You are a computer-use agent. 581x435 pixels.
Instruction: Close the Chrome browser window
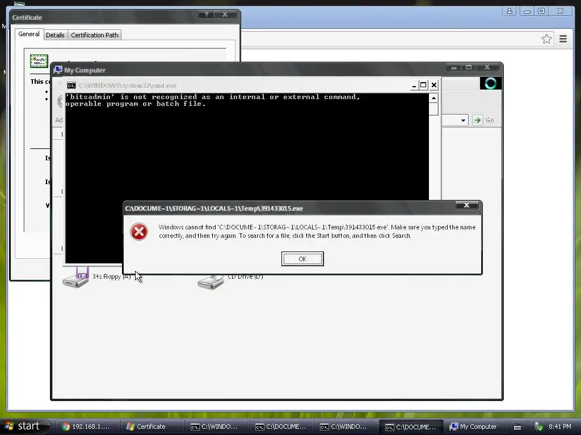point(560,11)
